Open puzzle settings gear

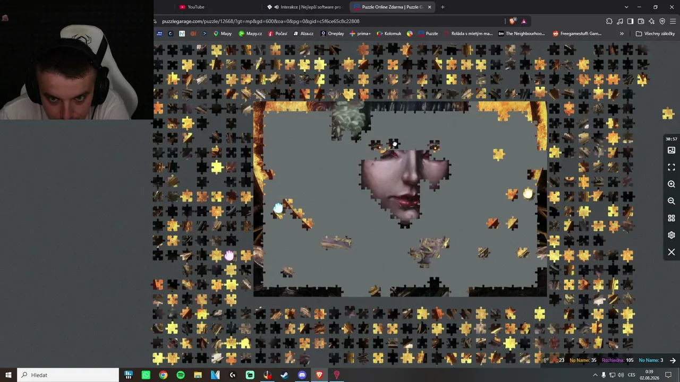click(671, 235)
